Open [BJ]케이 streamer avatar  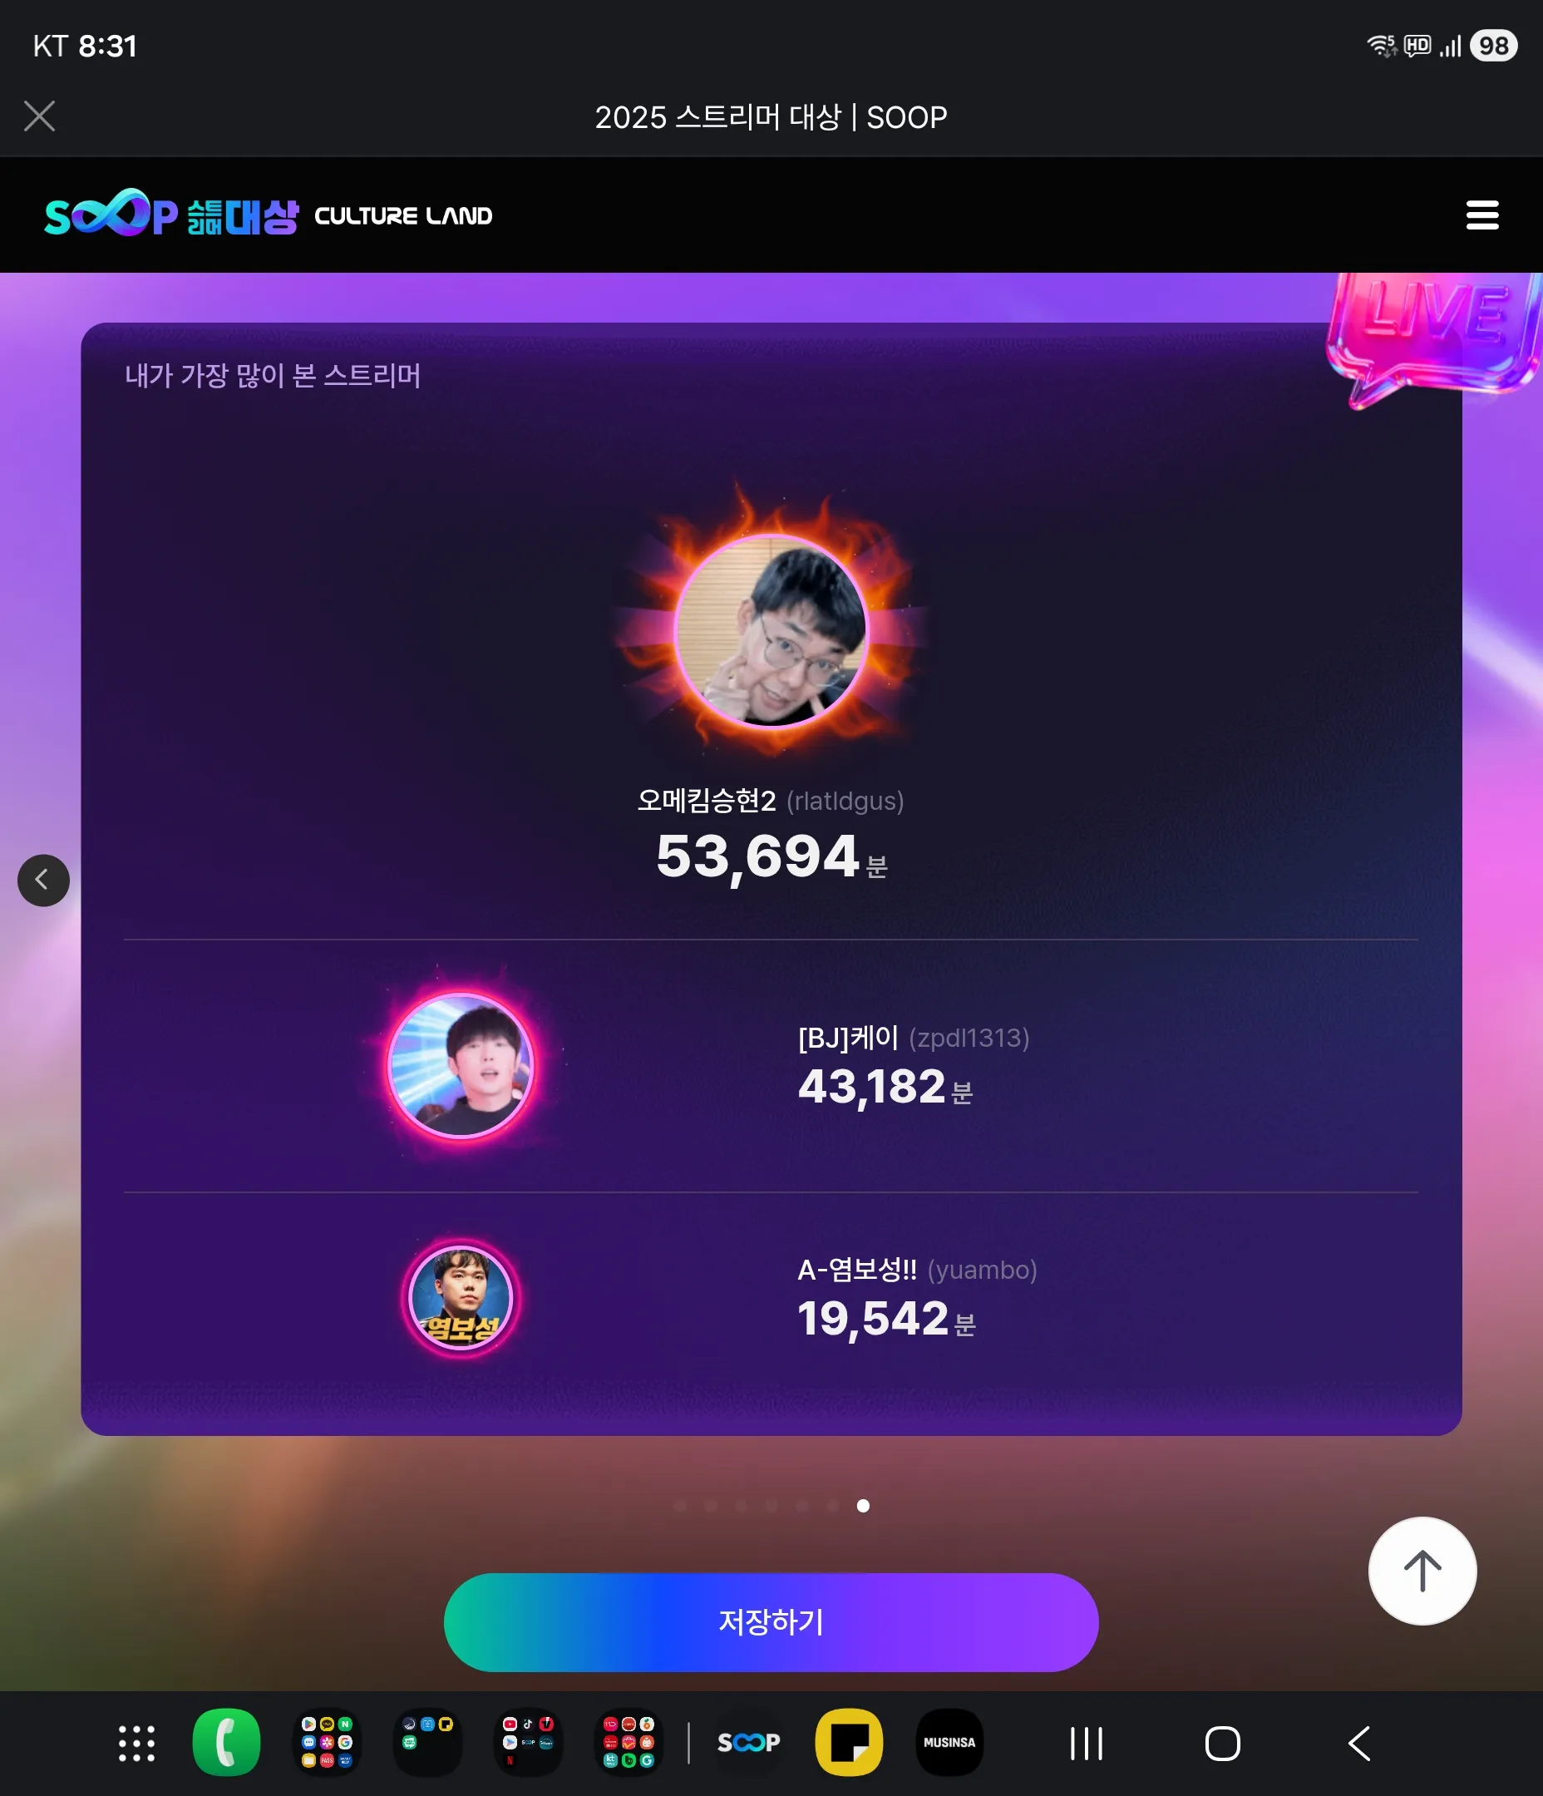[461, 1065]
